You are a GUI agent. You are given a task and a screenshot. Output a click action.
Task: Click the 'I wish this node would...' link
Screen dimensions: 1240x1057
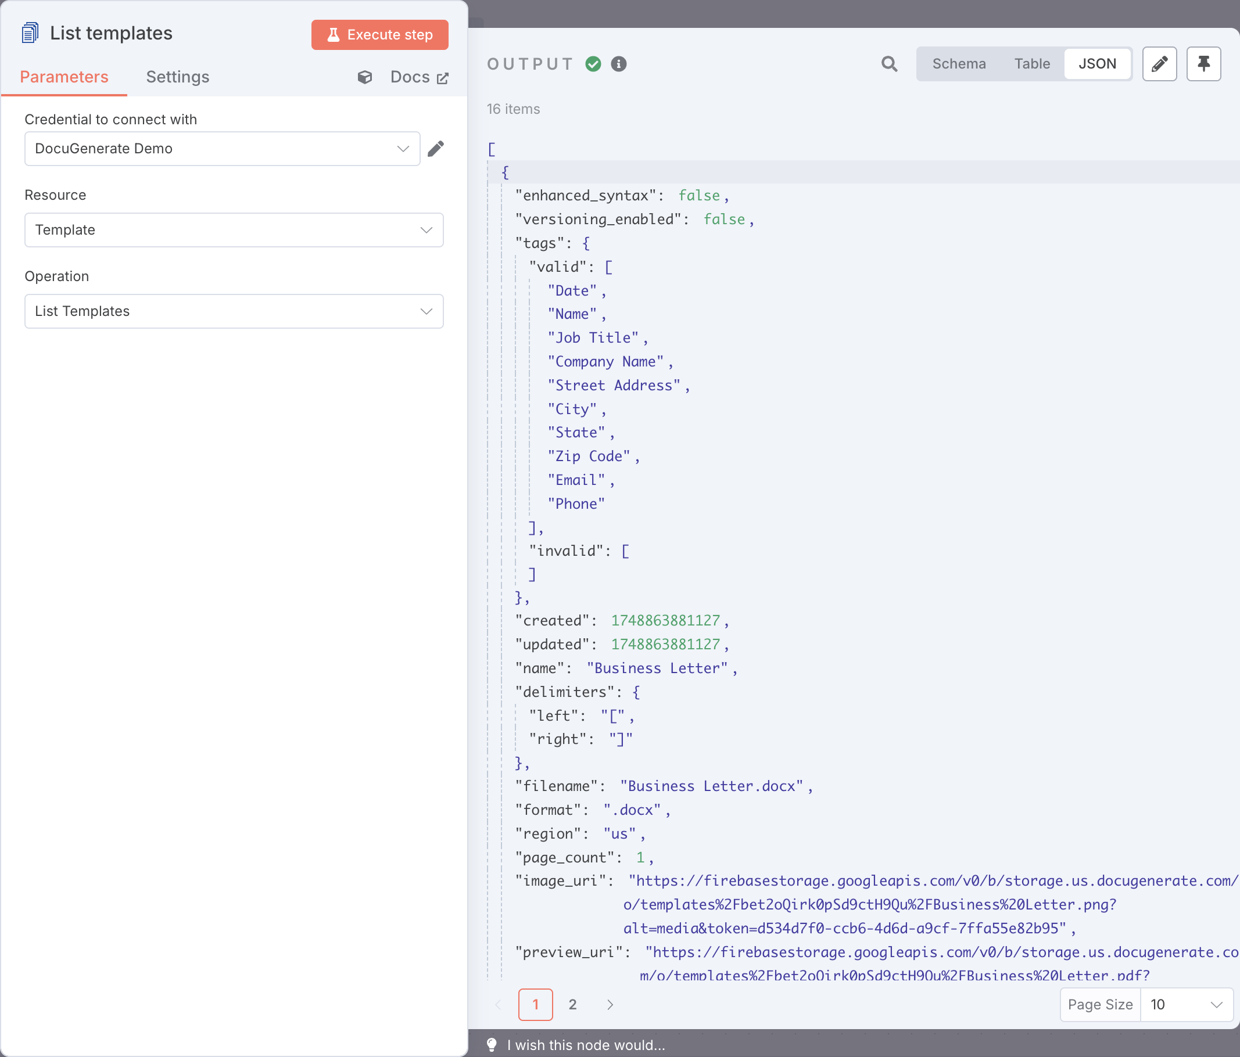pos(586,1045)
